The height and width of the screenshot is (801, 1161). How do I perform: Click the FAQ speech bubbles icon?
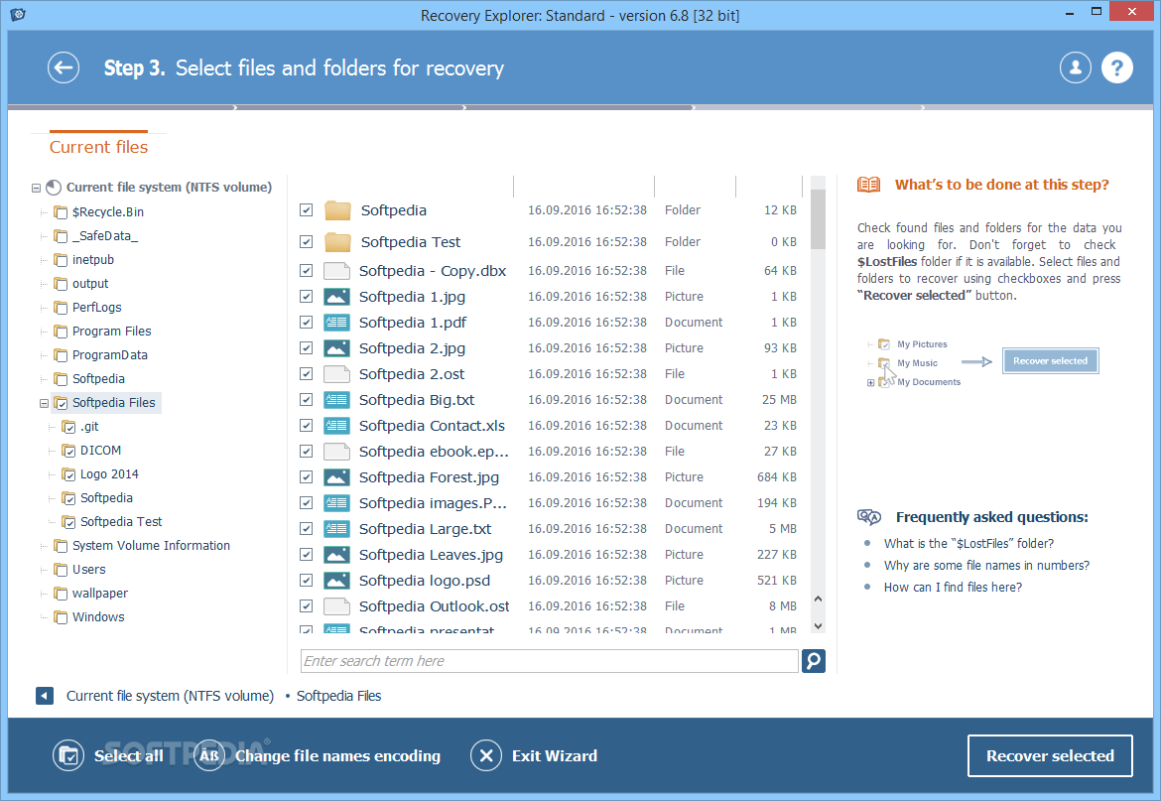(869, 517)
